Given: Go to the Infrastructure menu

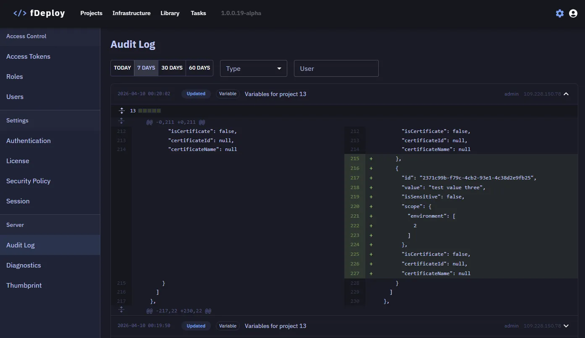Looking at the screenshot, I should 131,13.
